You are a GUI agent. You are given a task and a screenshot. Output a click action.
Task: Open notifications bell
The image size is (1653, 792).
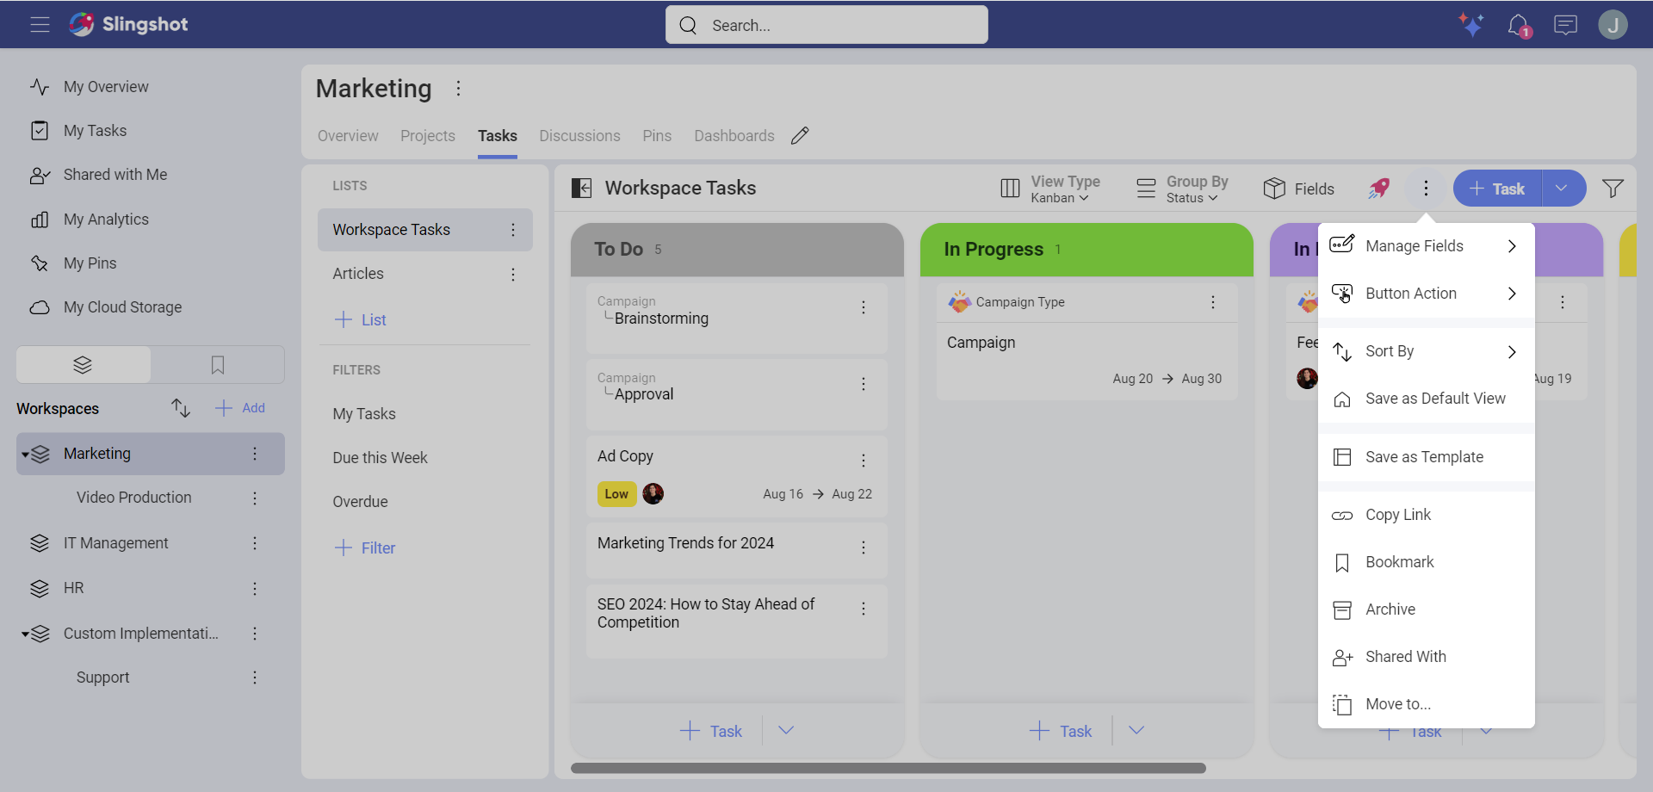1519,25
